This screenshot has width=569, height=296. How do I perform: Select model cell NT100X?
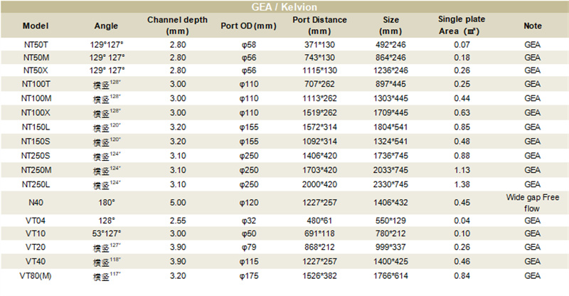[36, 112]
